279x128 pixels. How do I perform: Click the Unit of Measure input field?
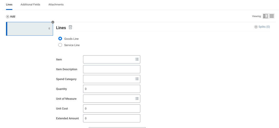click(112, 98)
